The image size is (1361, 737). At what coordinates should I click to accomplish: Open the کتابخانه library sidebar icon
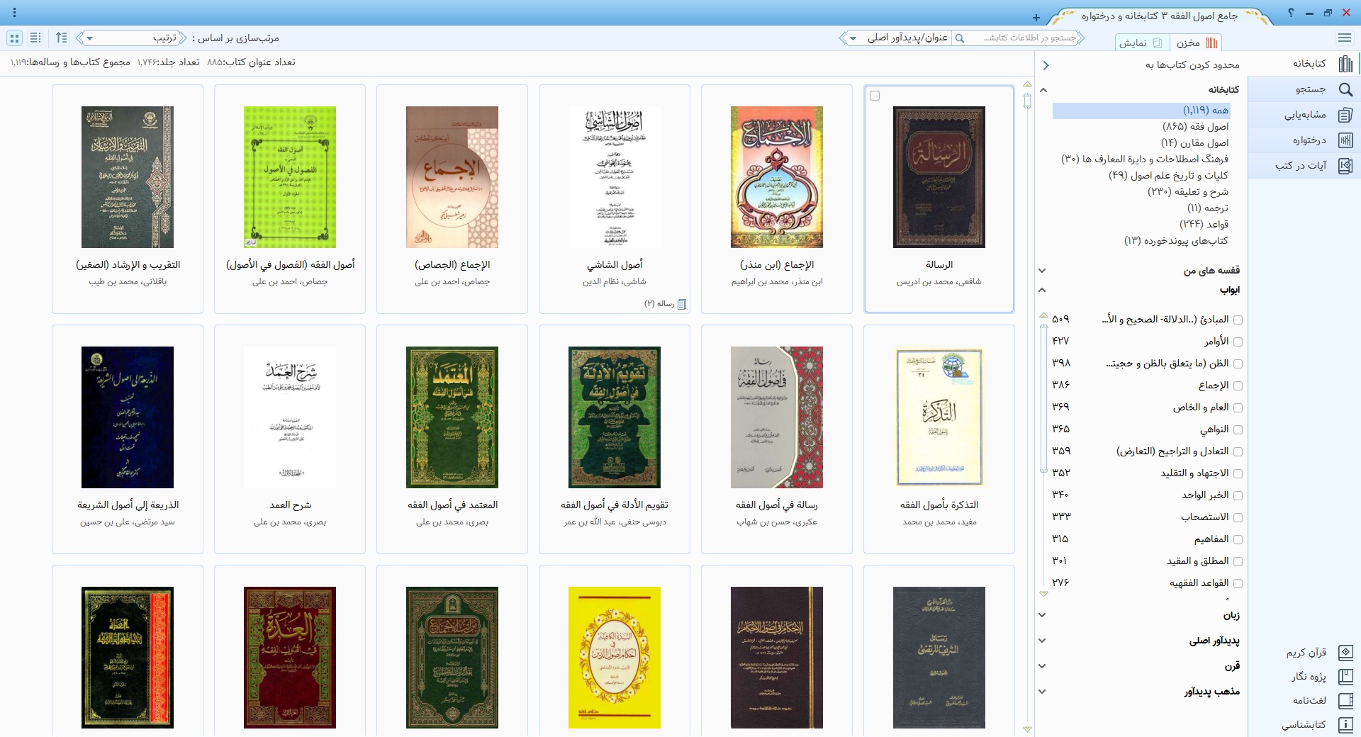[1345, 64]
